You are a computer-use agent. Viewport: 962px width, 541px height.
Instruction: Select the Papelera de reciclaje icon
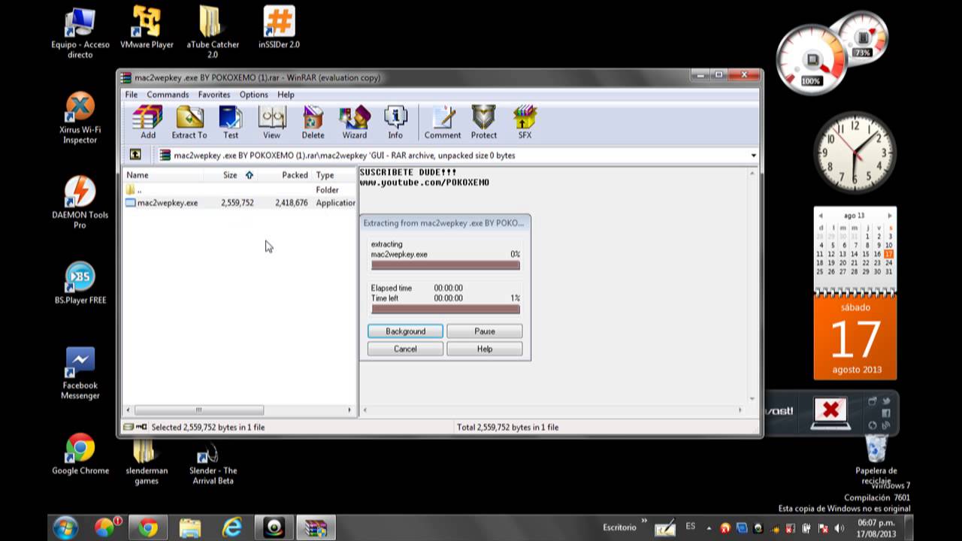[876, 460]
